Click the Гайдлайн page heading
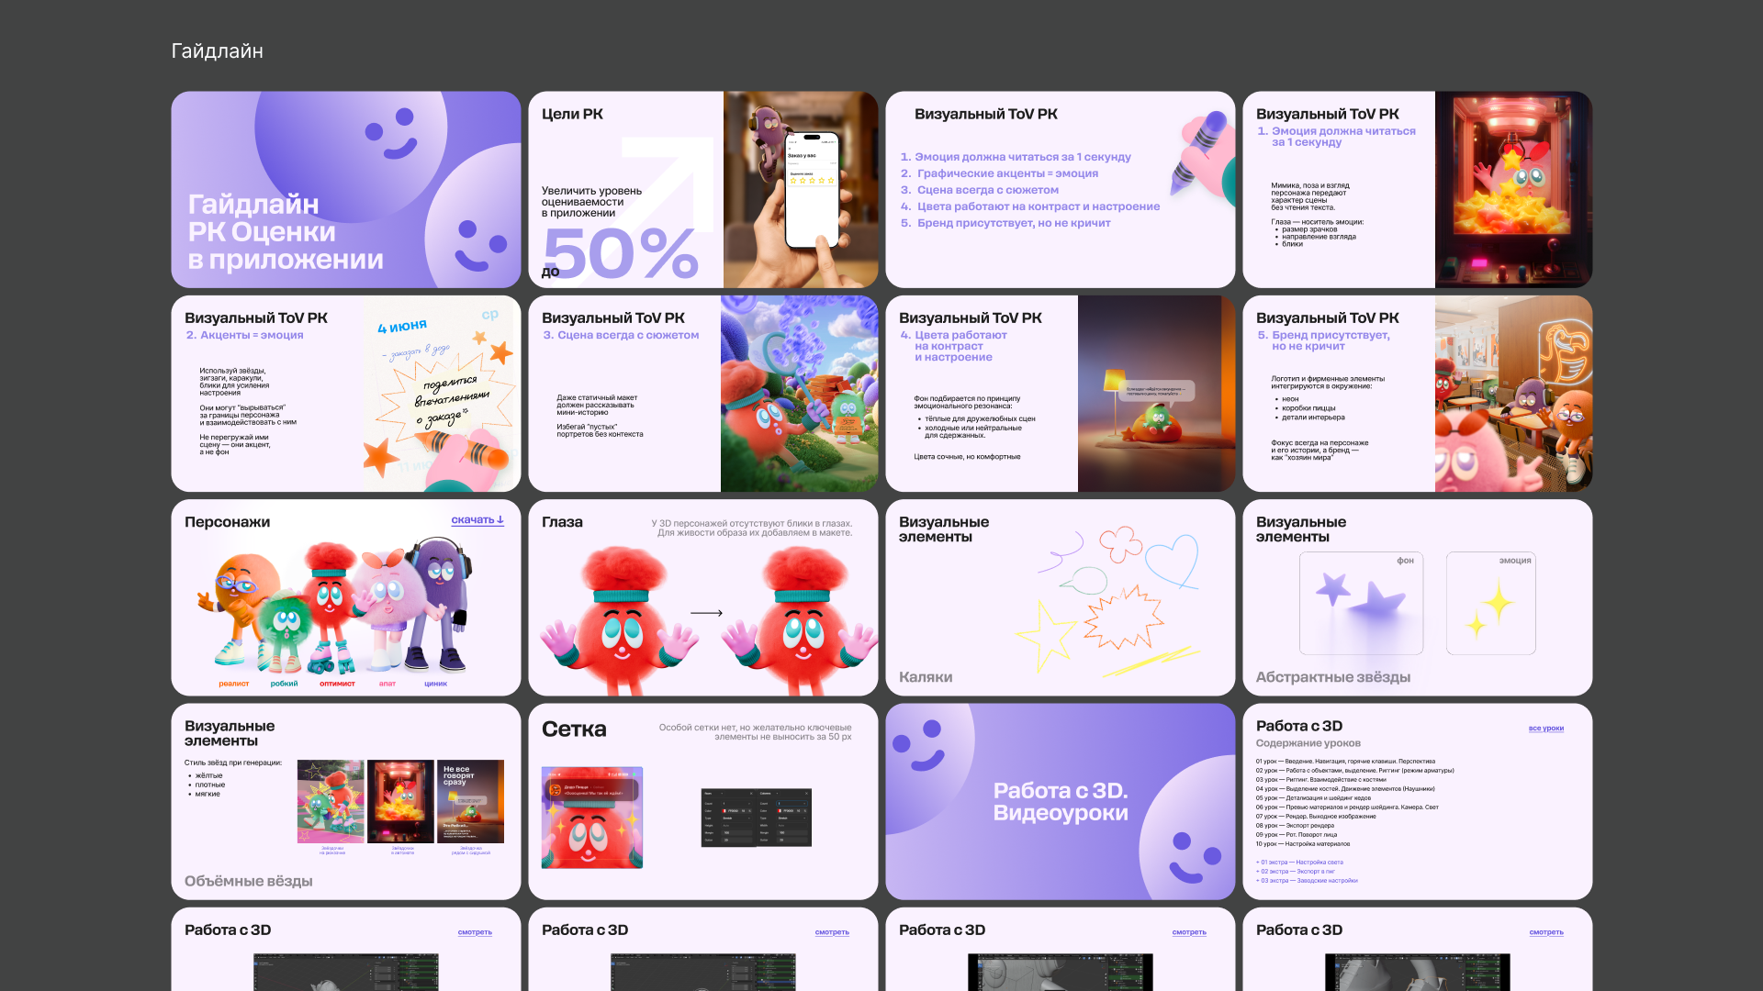1763x991 pixels. tap(217, 51)
